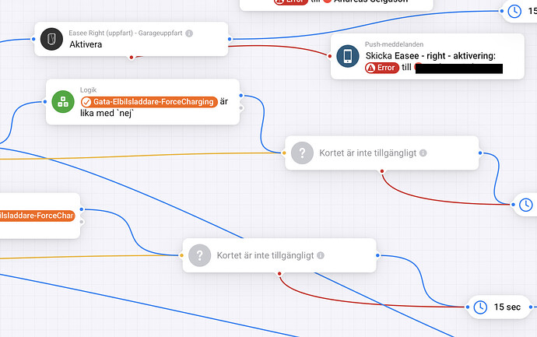This screenshot has width=537, height=337.
Task: Click the Easee charger icon on Aktivera card
Action: tap(51, 39)
